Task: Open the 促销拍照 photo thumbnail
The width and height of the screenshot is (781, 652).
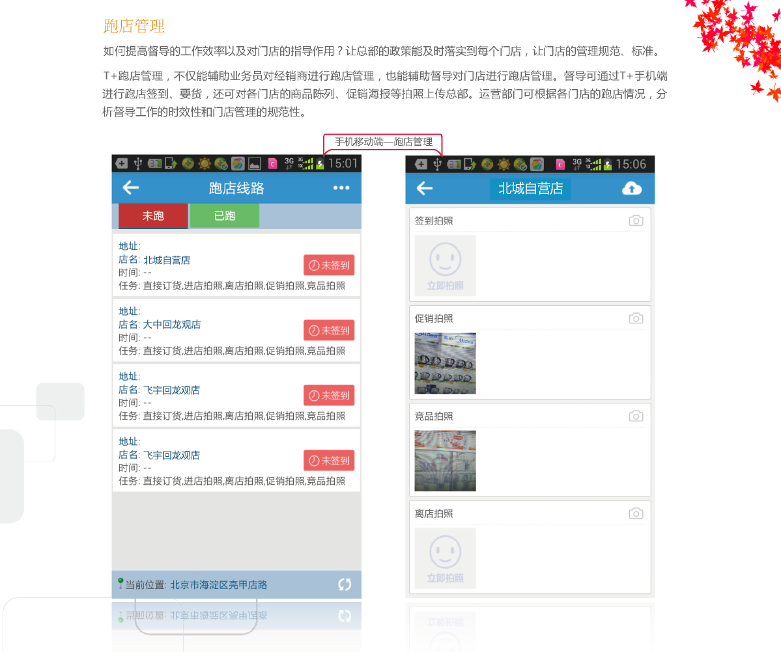Action: point(445,363)
